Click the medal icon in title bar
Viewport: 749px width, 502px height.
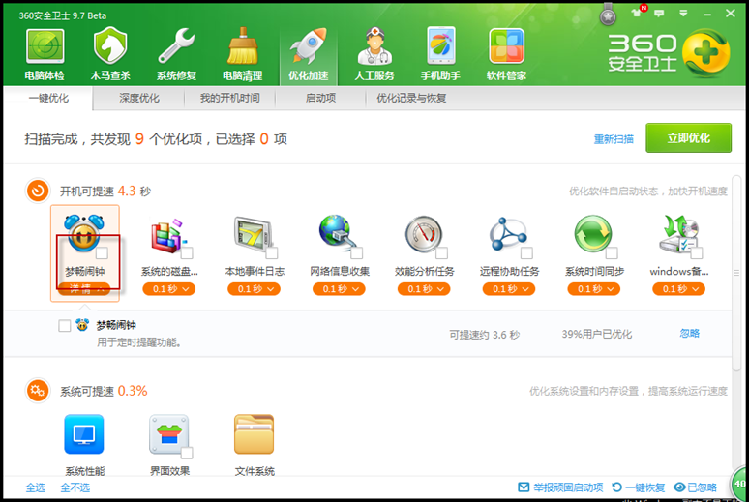608,15
